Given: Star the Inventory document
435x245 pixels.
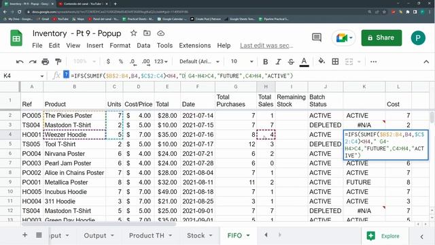Looking at the screenshot, I should 133,33.
